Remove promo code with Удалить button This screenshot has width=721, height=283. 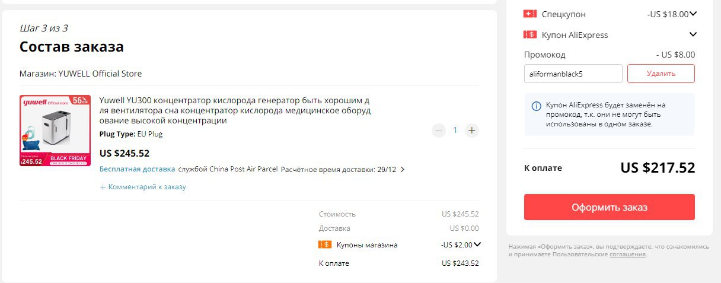[661, 74]
